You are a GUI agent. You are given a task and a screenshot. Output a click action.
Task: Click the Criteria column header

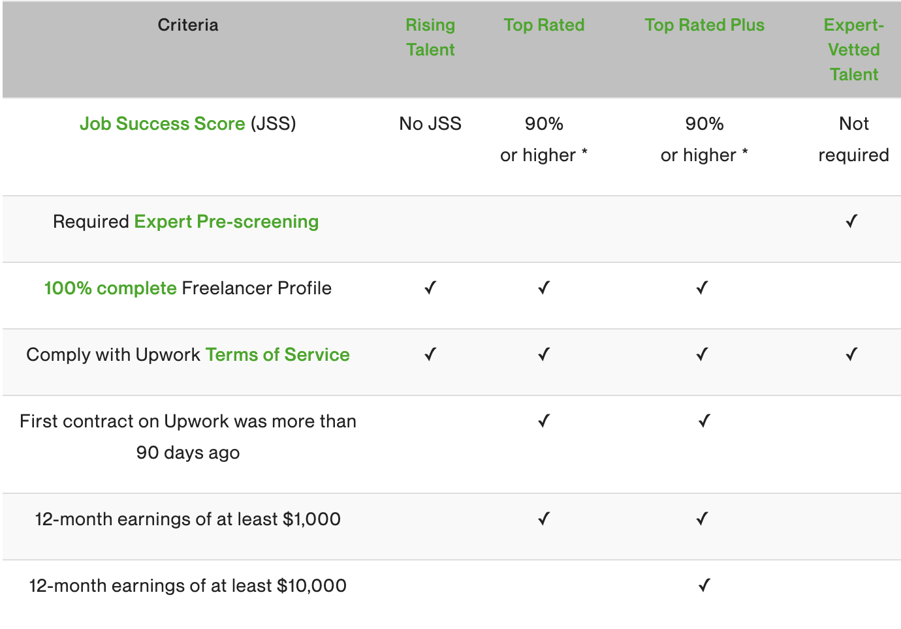coord(188,25)
